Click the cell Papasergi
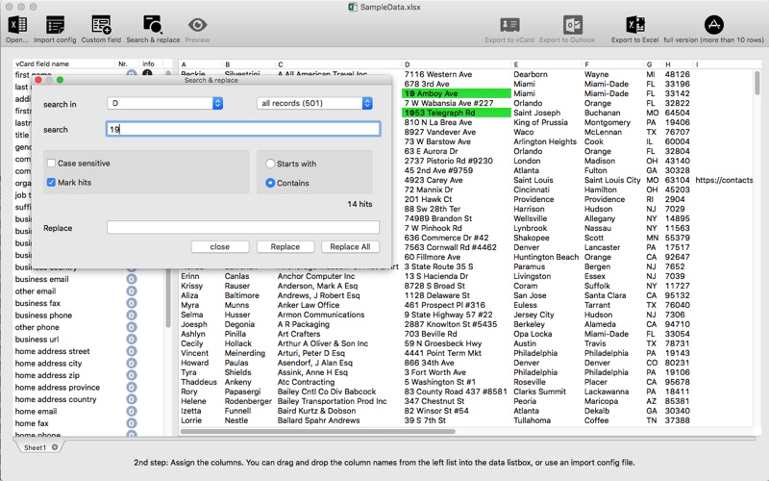This screenshot has width=769, height=481. [242, 392]
